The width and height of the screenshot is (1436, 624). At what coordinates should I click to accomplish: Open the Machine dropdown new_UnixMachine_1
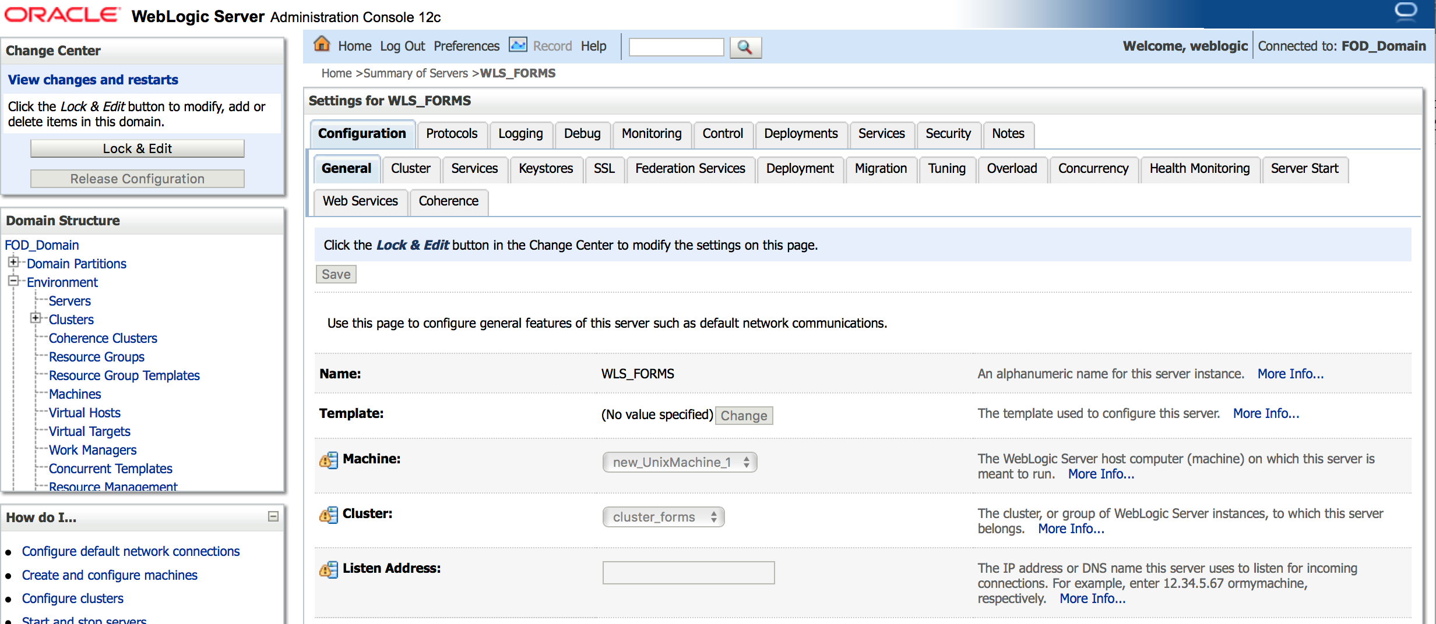[x=680, y=462]
